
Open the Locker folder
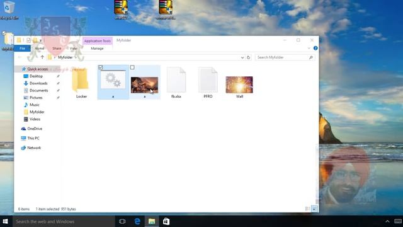(81, 83)
